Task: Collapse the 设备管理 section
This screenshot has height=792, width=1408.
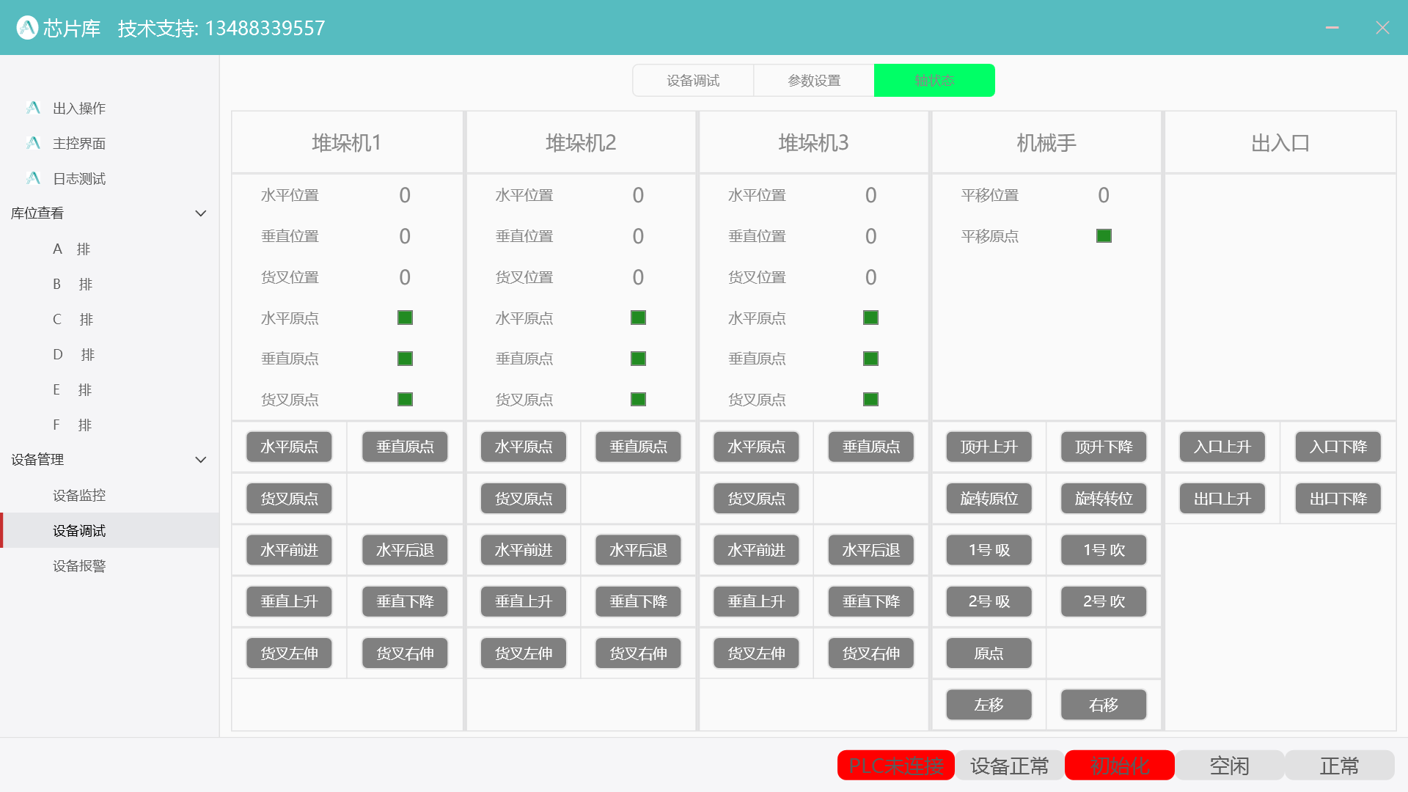Action: pos(201,459)
